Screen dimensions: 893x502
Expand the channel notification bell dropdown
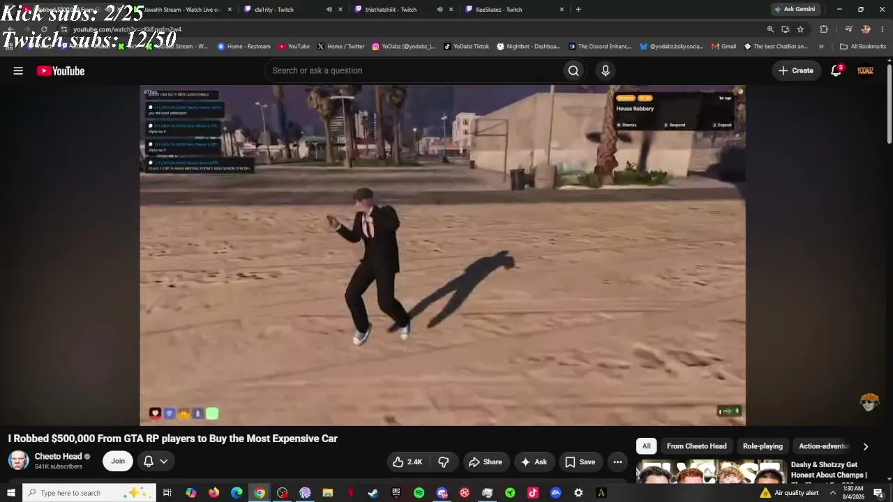pyautogui.click(x=156, y=461)
